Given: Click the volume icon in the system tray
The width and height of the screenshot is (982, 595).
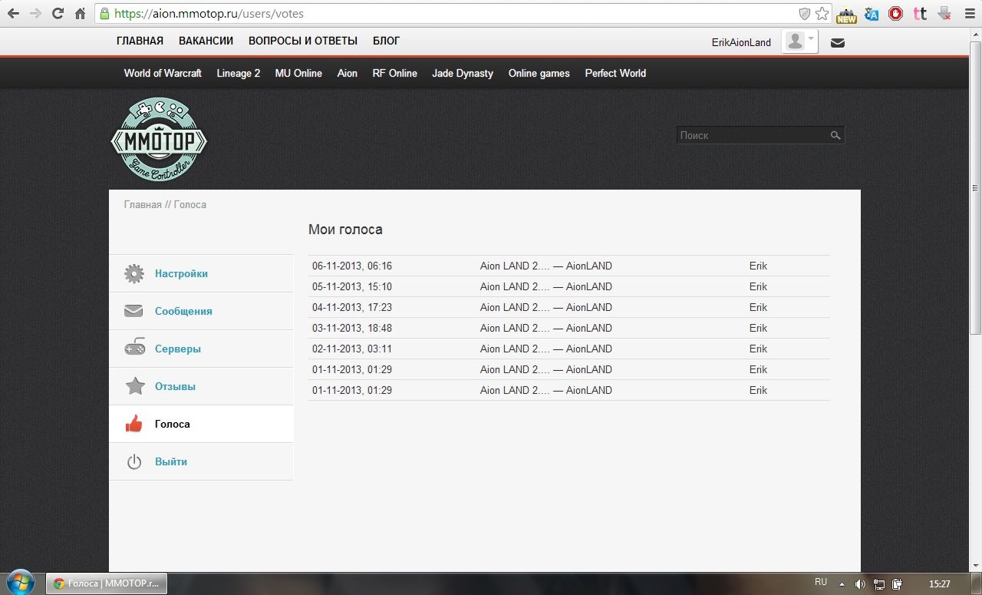Looking at the screenshot, I should [860, 583].
